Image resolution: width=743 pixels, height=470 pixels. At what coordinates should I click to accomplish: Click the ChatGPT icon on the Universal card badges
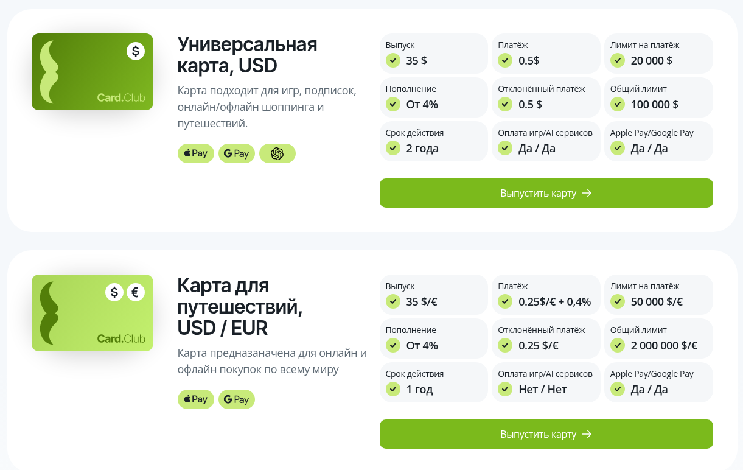(x=277, y=153)
